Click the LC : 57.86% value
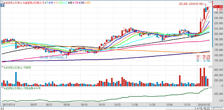 point(203,58)
